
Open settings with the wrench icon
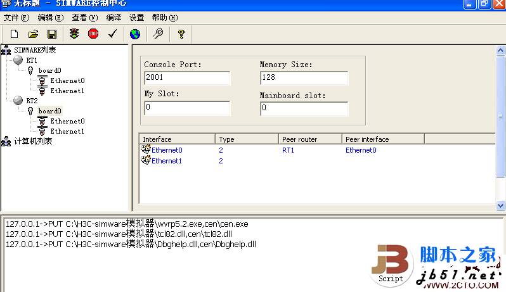coord(158,34)
